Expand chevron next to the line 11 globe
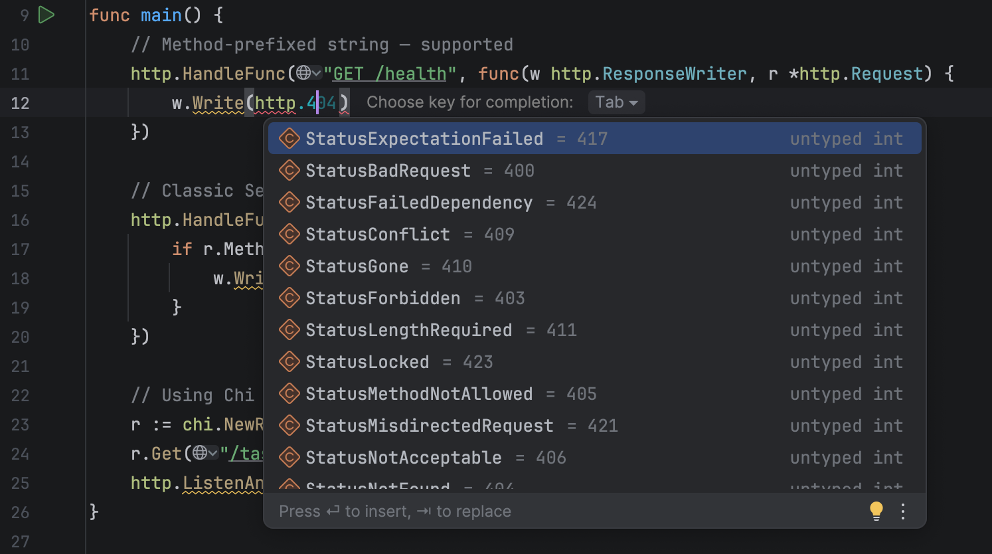Viewport: 992px width, 554px height. click(317, 73)
